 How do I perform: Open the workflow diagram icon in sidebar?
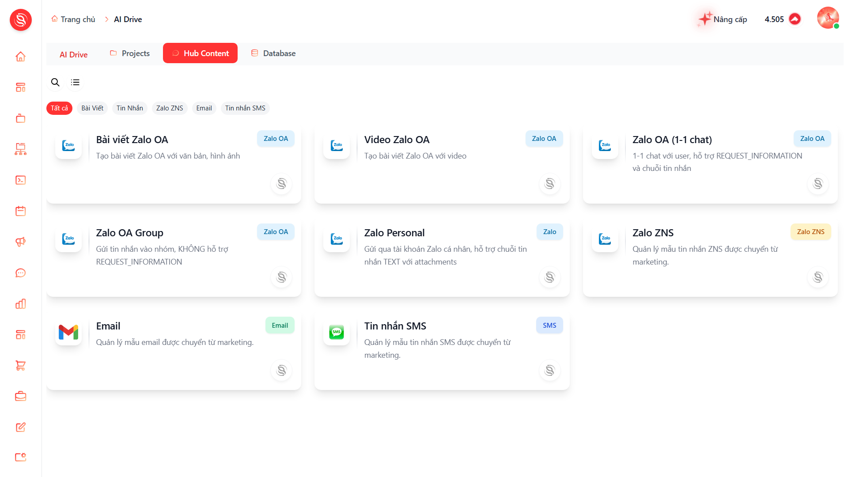point(20,149)
